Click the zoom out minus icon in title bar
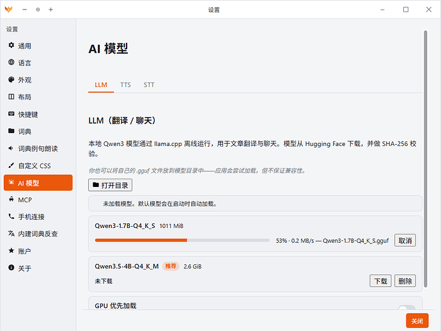The image size is (441, 331). pos(24,10)
